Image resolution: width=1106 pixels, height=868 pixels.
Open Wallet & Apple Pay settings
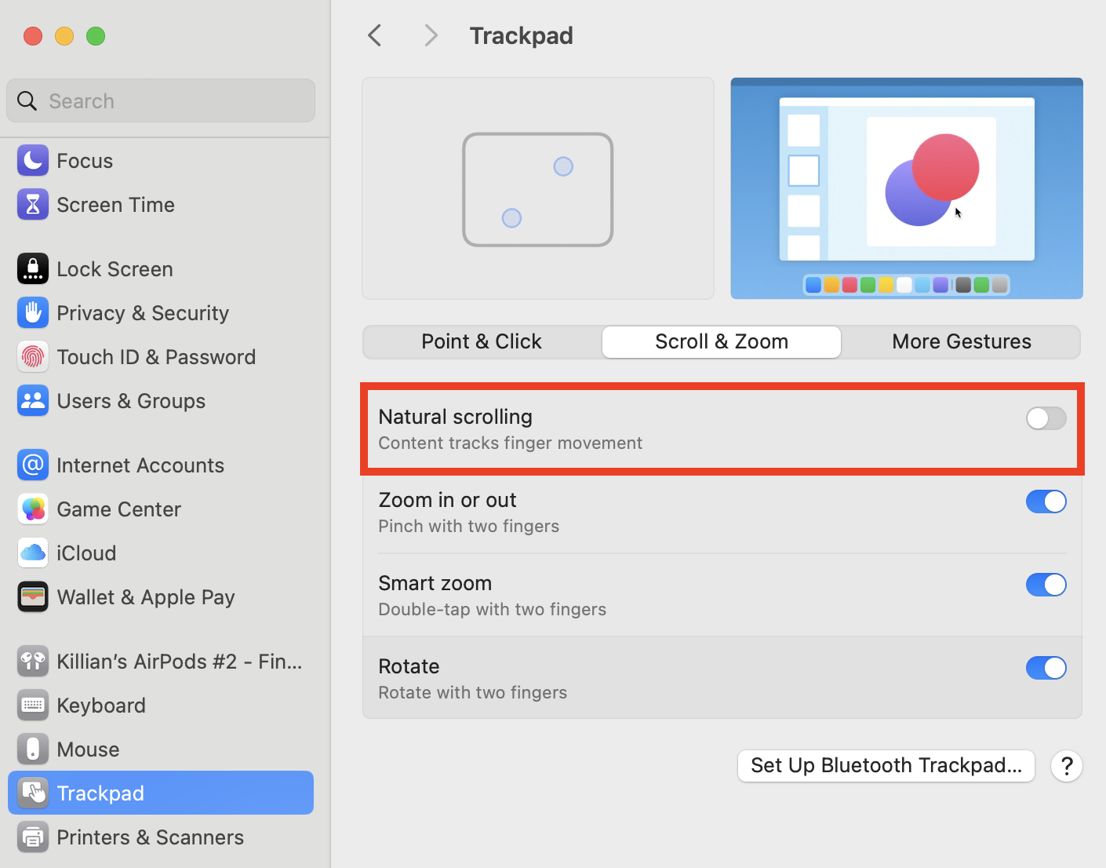tap(32, 596)
